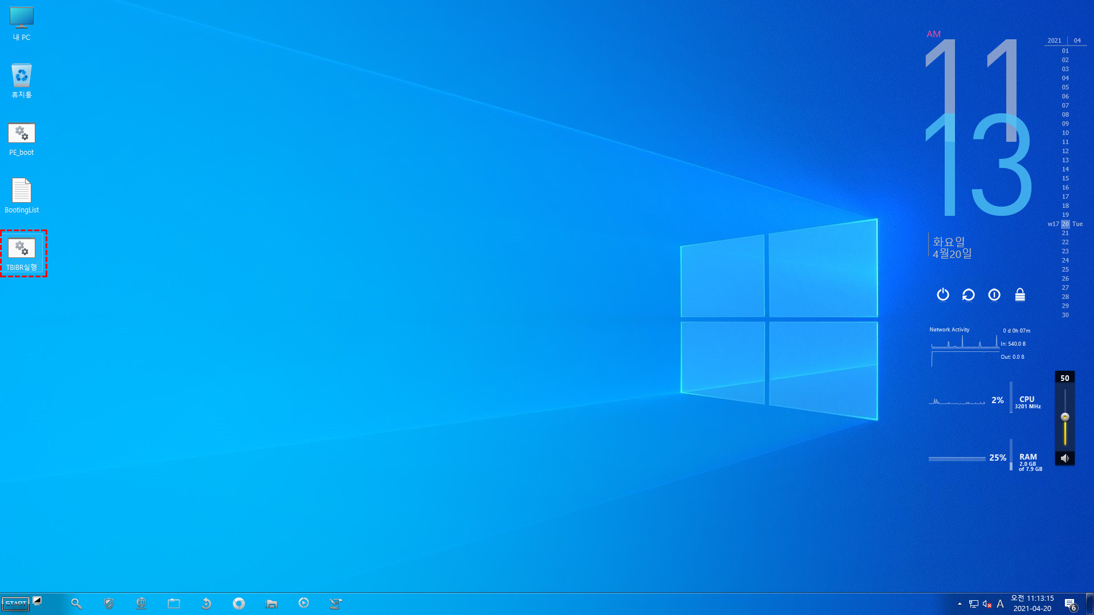1094x615 pixels.
Task: Open the START menu button
Action: pyautogui.click(x=16, y=604)
